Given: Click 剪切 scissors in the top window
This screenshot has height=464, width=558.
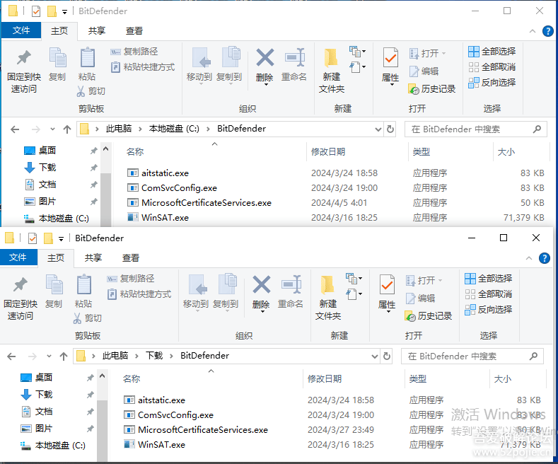Looking at the screenshot, I should pyautogui.click(x=91, y=91).
